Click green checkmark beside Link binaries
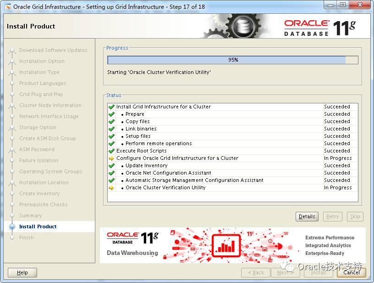This screenshot has width=374, height=283. pos(111,129)
